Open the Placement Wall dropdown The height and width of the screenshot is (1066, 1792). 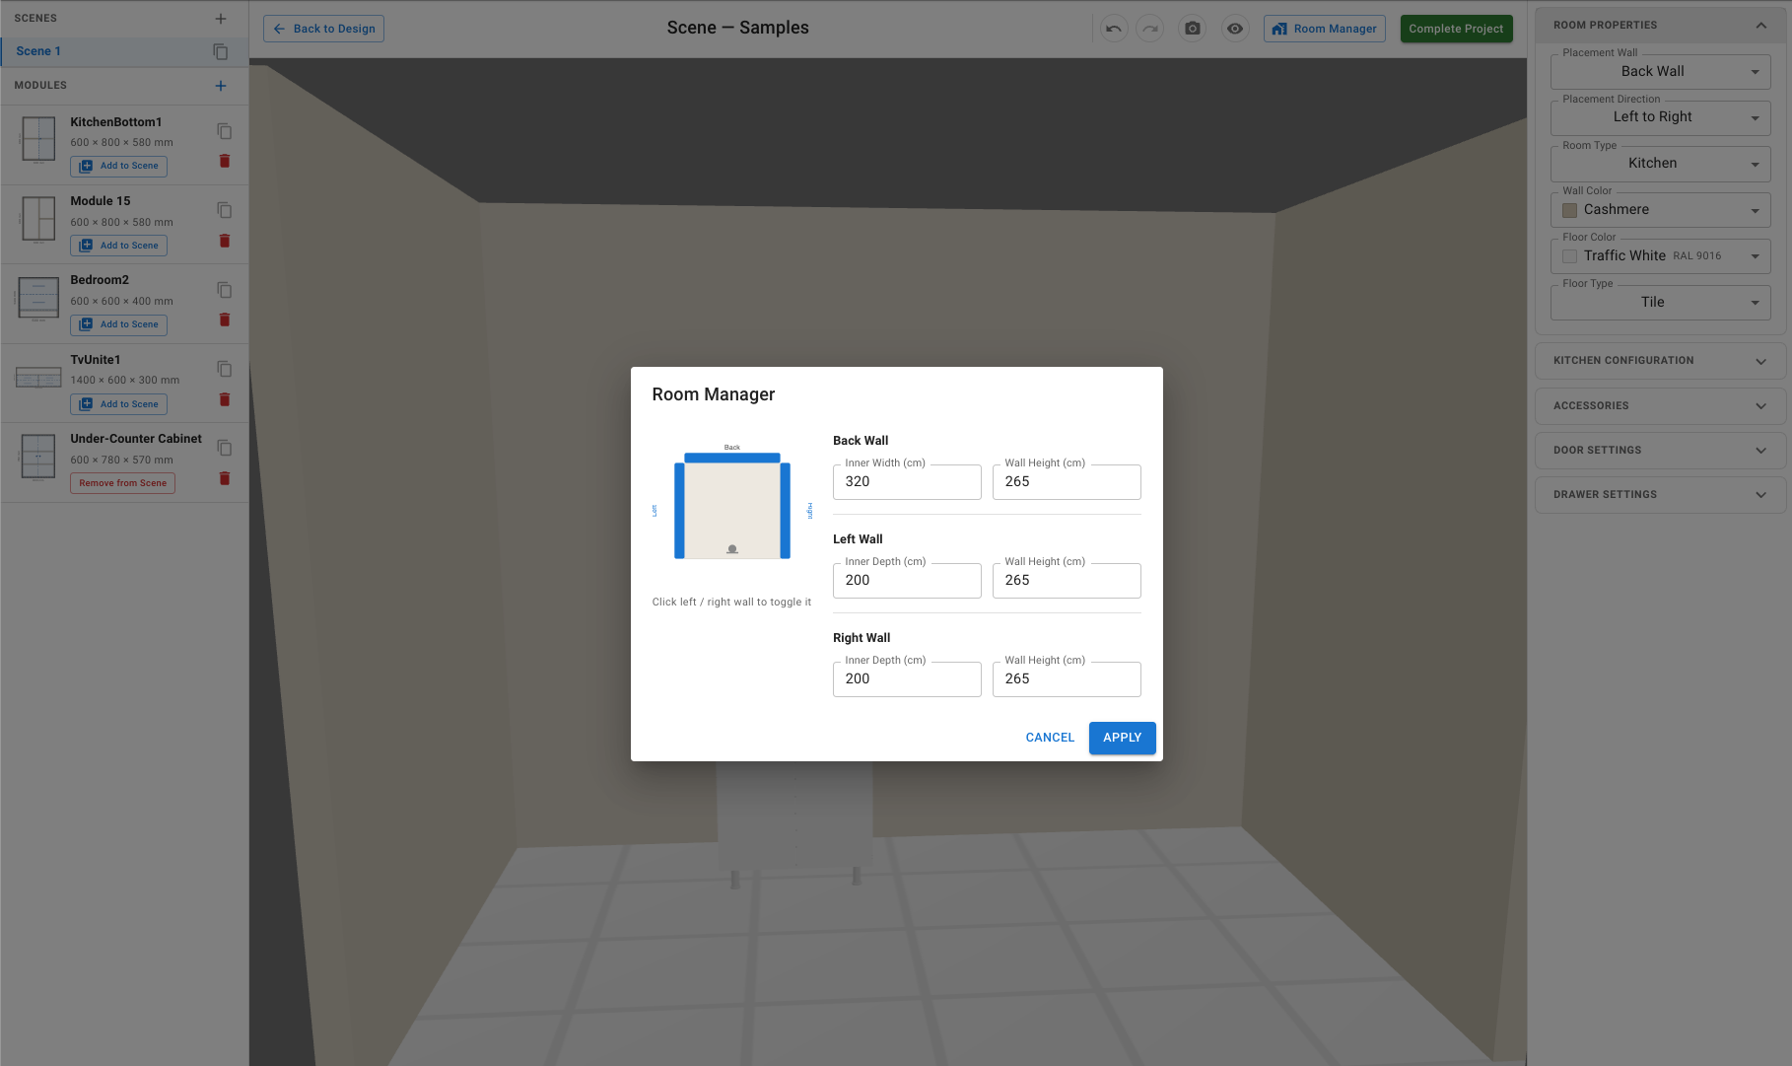pos(1661,72)
